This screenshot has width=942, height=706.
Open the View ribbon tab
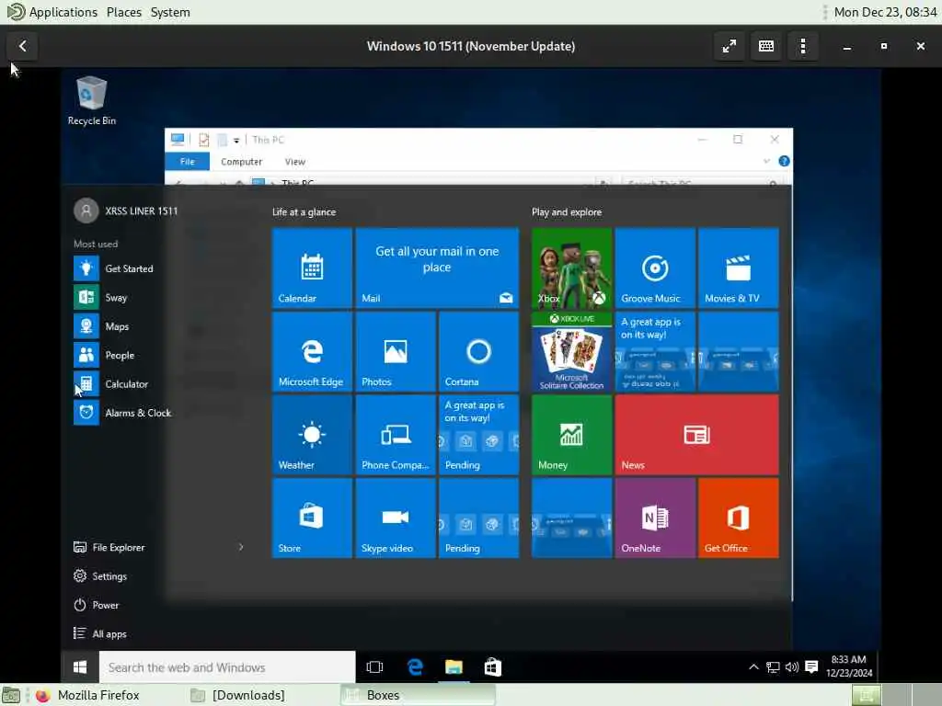295,162
